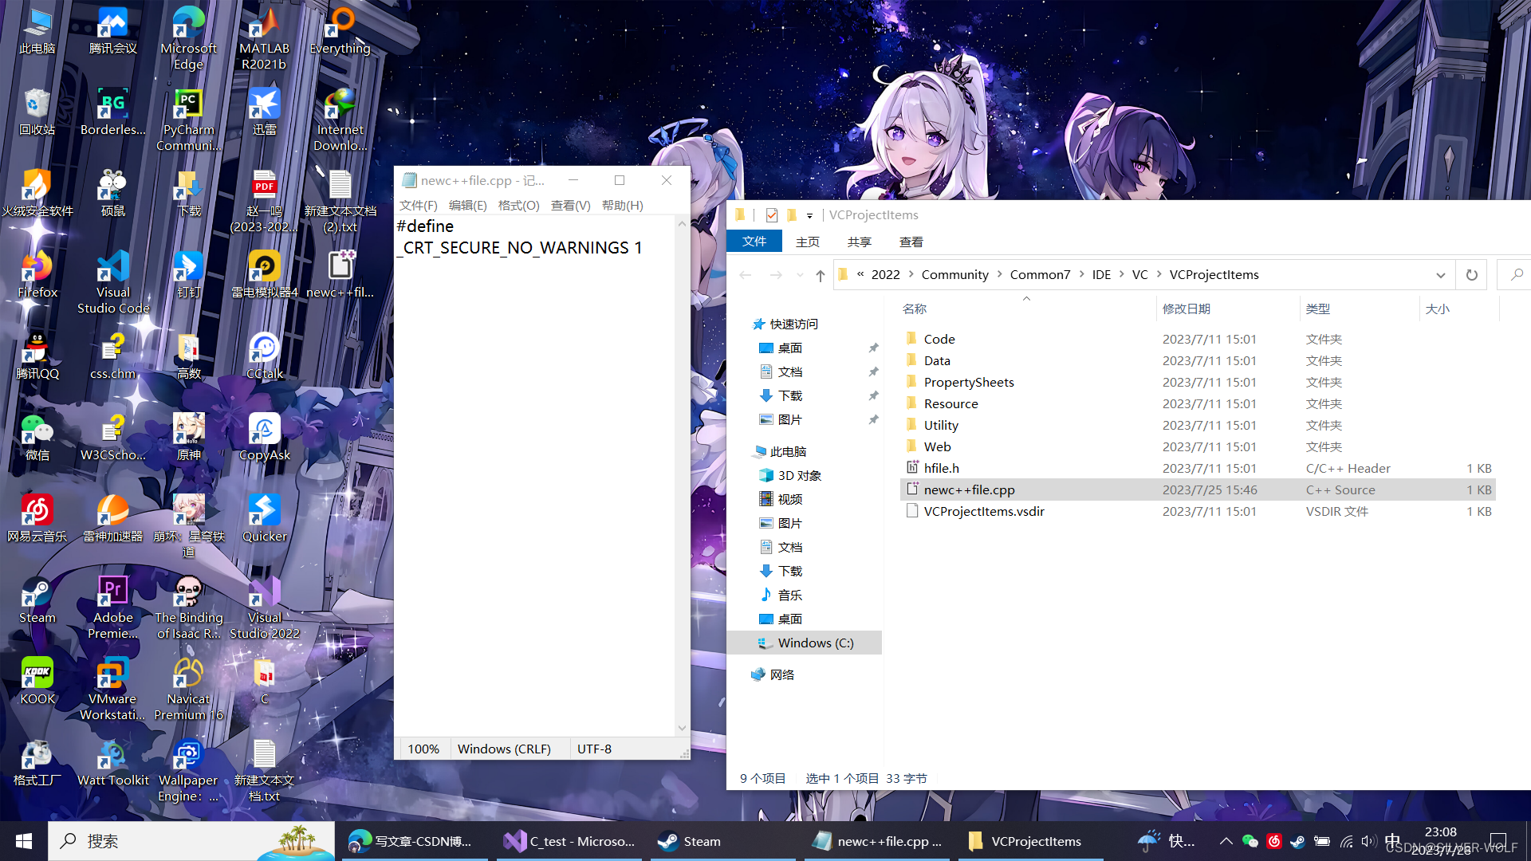Open the 微信 desktop icon

tap(37, 438)
